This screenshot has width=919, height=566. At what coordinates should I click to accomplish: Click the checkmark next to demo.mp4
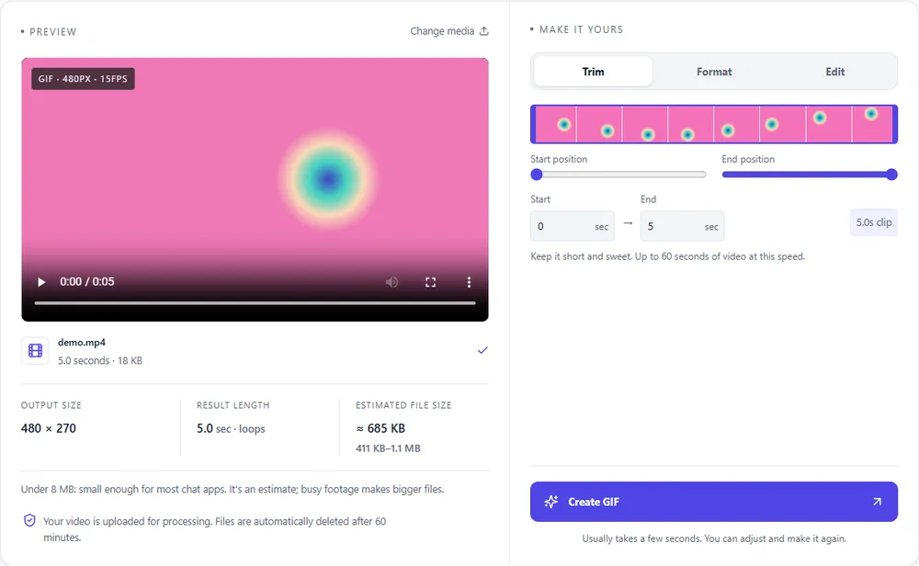click(482, 350)
